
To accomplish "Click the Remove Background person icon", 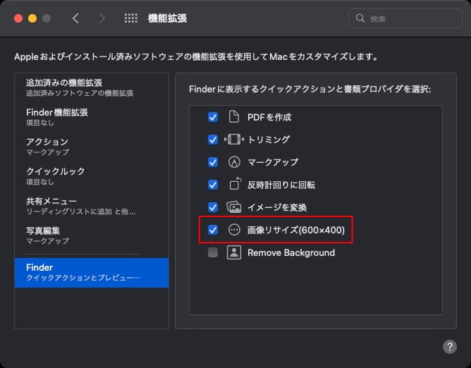I will pos(235,252).
